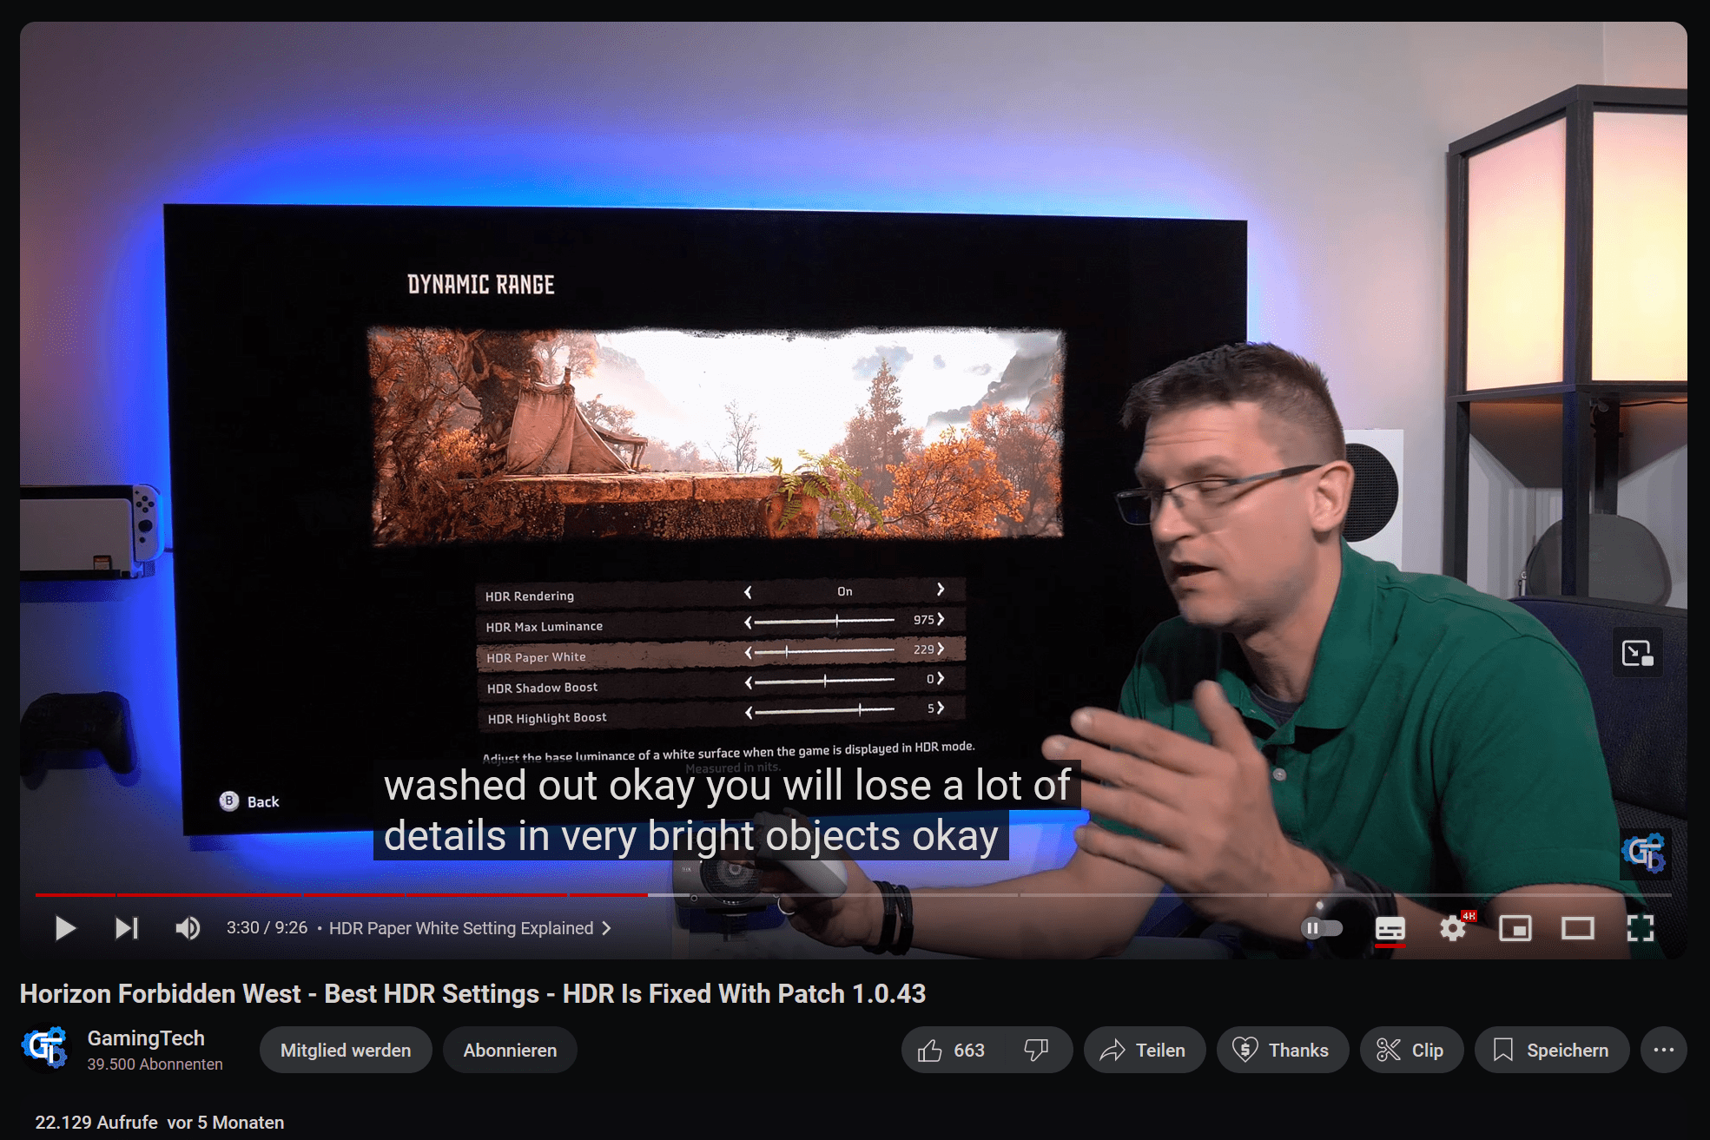Viewport: 1710px width, 1140px height.
Task: Subscribe with the 'Abonnieren' button
Action: tap(510, 1050)
